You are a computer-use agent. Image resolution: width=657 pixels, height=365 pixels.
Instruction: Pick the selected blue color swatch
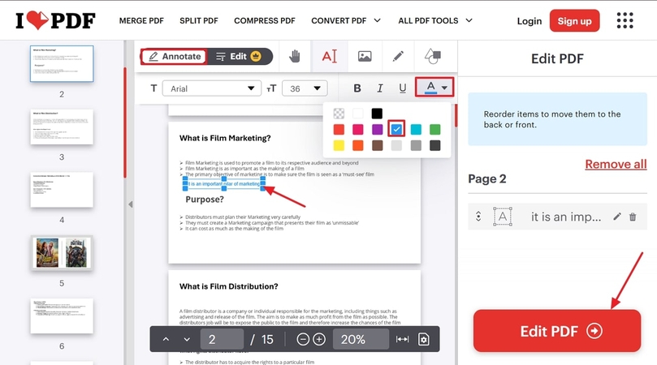tap(396, 129)
